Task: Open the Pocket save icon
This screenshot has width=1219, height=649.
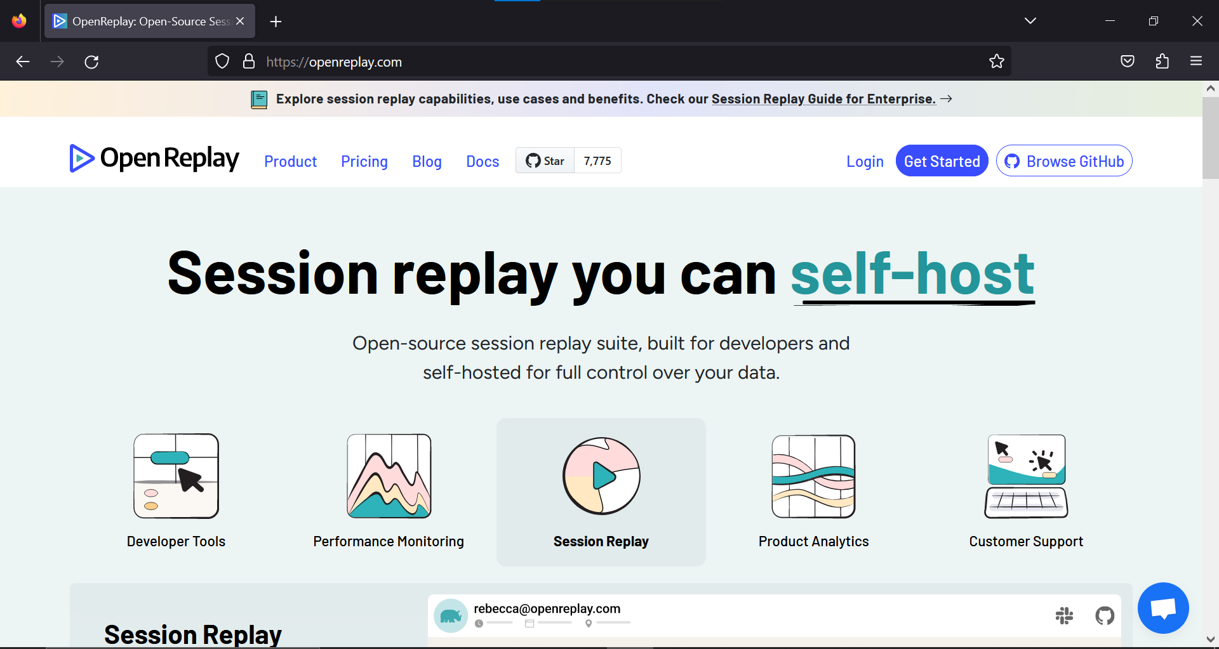Action: [x=1128, y=62]
